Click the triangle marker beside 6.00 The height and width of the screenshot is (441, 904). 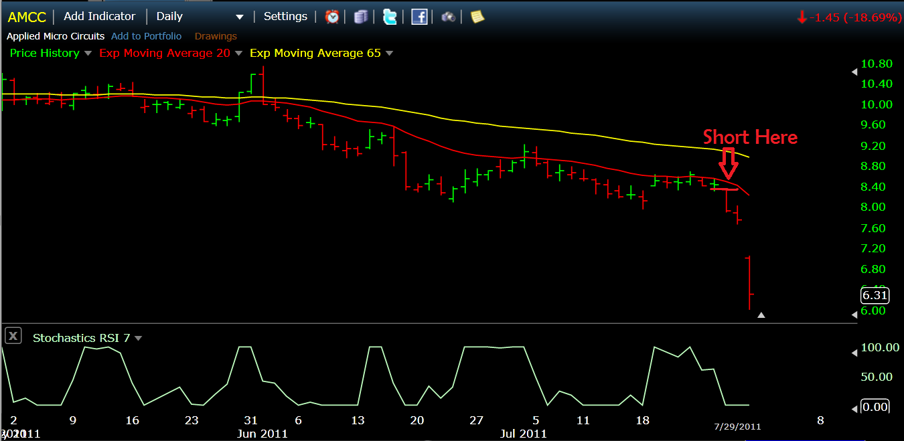[853, 315]
